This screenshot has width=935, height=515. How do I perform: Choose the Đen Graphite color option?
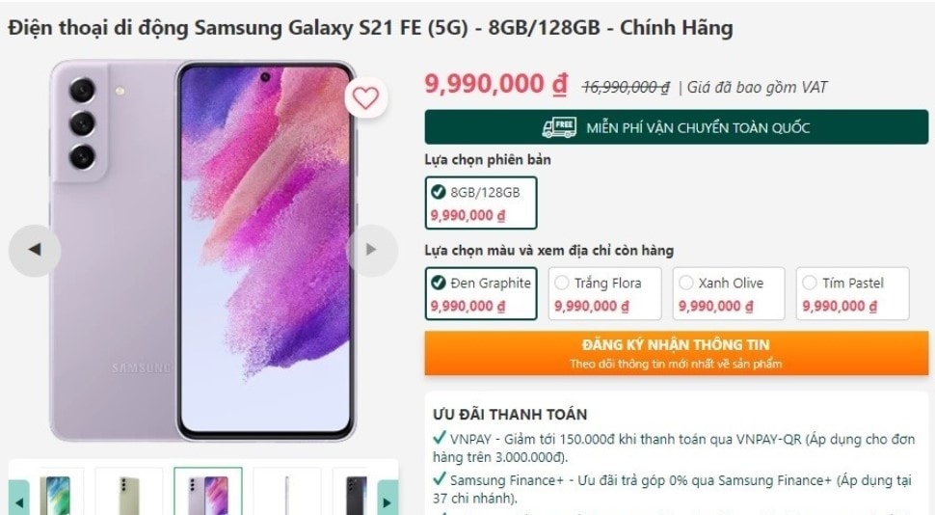pyautogui.click(x=481, y=293)
